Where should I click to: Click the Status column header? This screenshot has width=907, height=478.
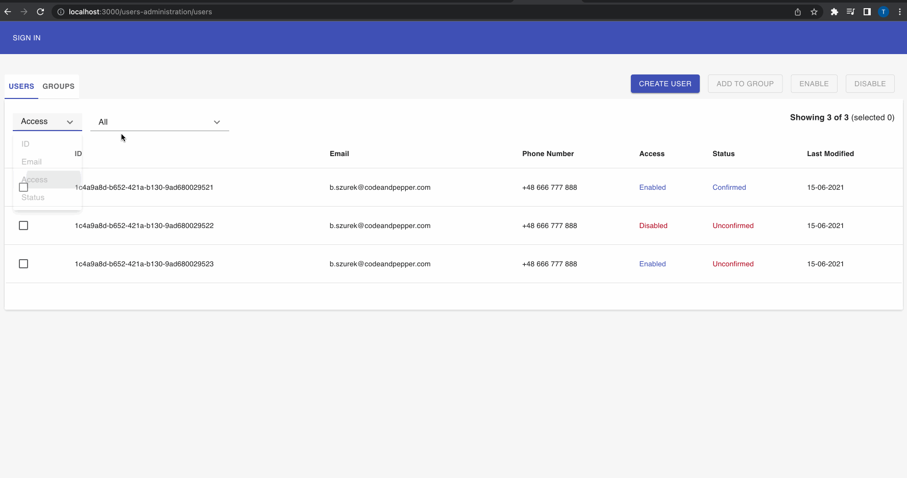tap(724, 154)
